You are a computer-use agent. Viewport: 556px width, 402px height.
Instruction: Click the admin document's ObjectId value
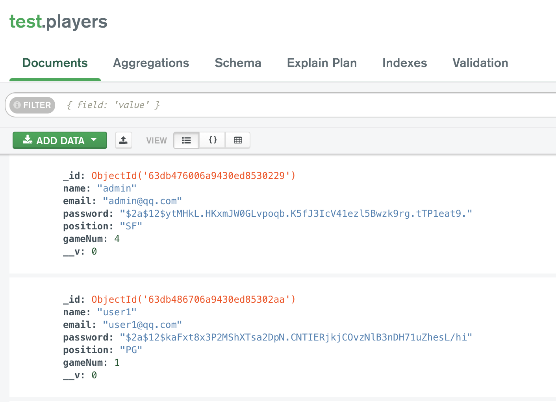193,176
